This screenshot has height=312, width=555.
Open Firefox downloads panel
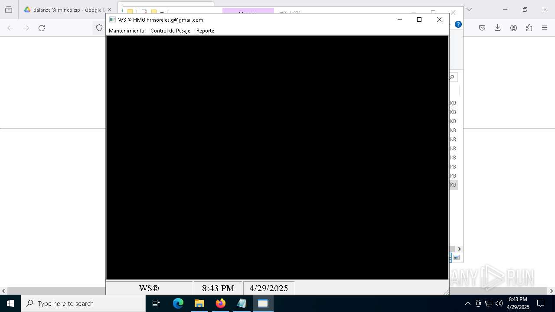click(x=498, y=28)
